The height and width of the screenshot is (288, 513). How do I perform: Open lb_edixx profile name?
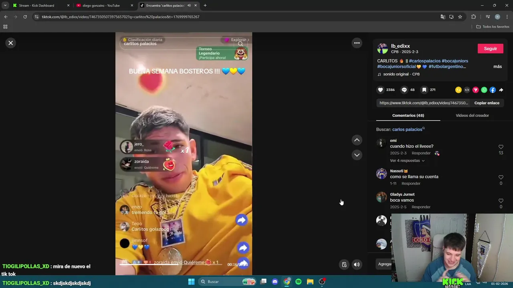[x=400, y=46]
